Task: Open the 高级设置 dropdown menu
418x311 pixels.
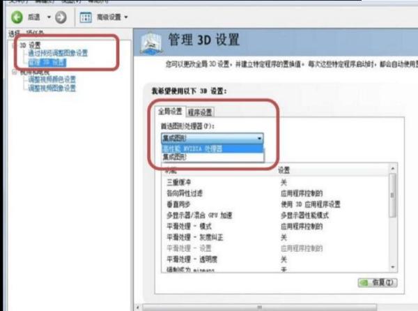Action: click(x=126, y=17)
